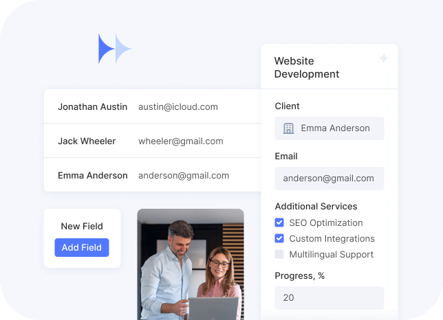Choose Emma Anderson name in contact list
The height and width of the screenshot is (320, 443).
coord(92,175)
